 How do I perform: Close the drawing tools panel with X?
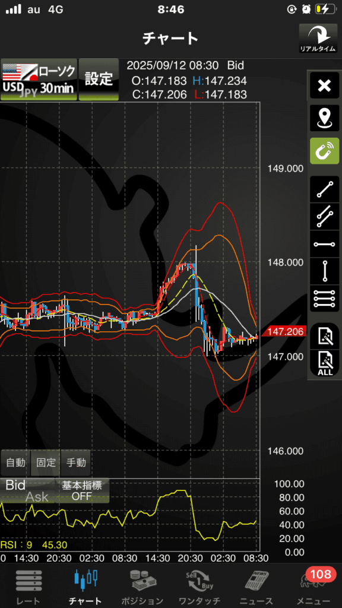pos(325,85)
